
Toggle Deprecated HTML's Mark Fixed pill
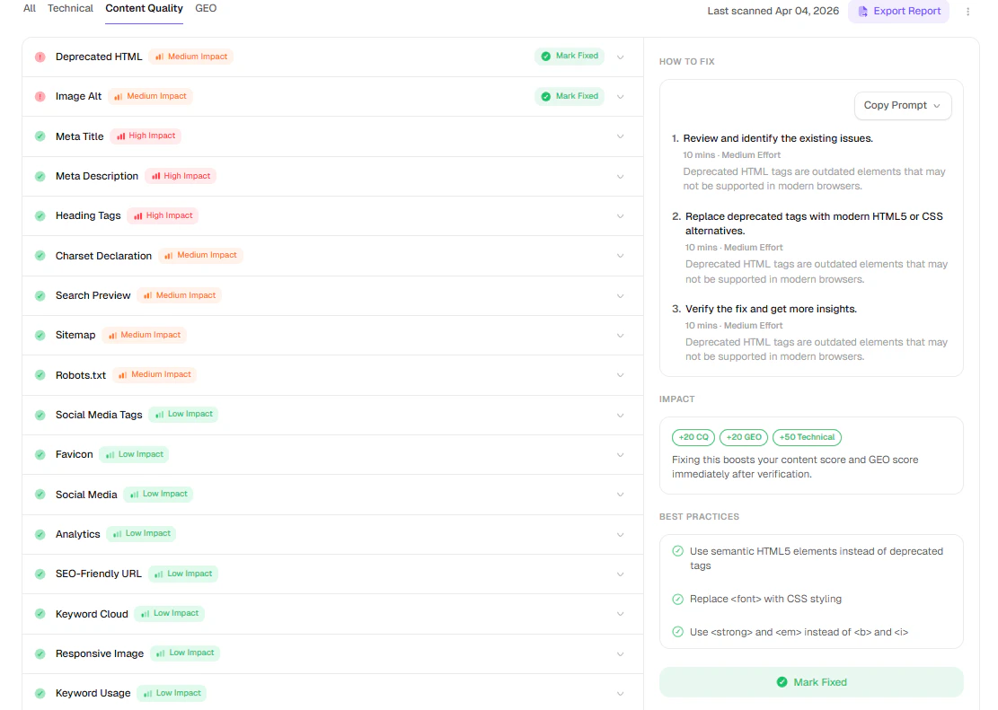(x=570, y=56)
